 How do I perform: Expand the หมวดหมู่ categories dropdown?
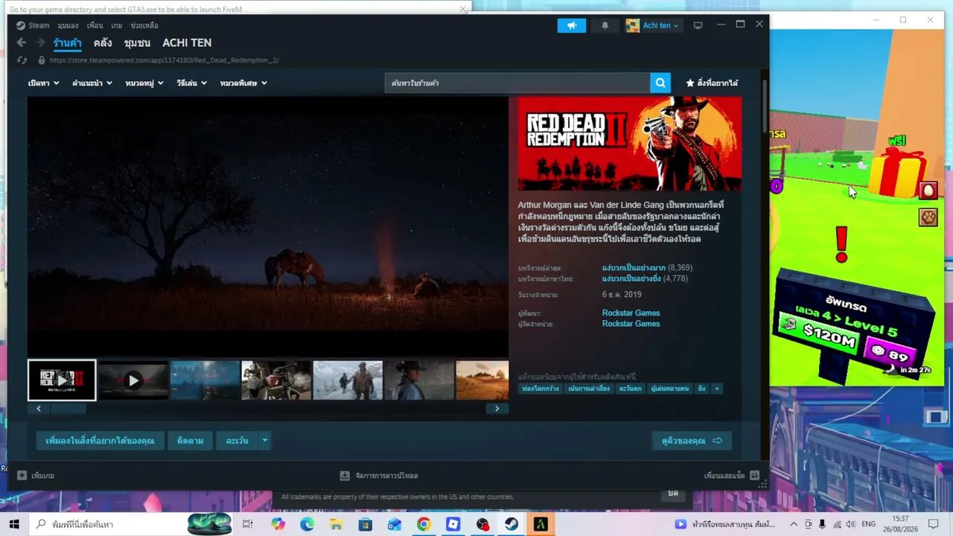tap(144, 83)
